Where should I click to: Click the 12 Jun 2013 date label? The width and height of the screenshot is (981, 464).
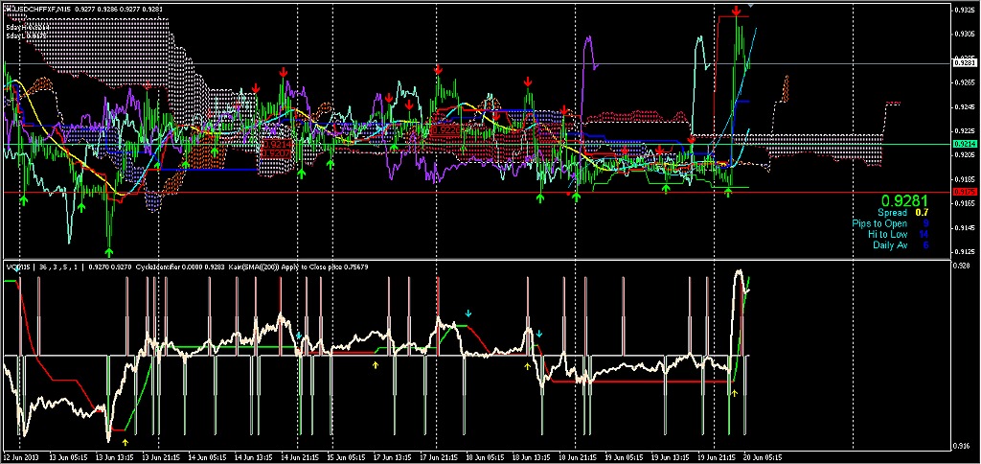pyautogui.click(x=20, y=456)
